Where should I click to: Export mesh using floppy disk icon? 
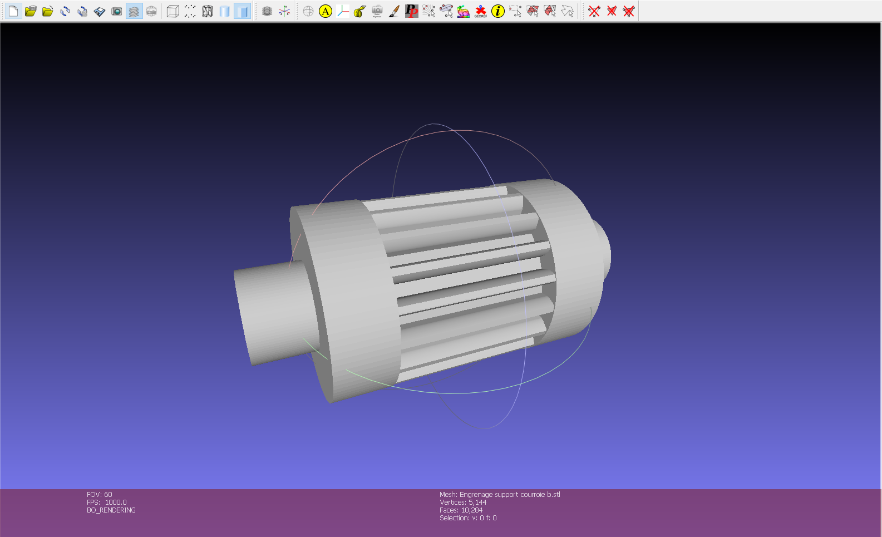point(100,11)
